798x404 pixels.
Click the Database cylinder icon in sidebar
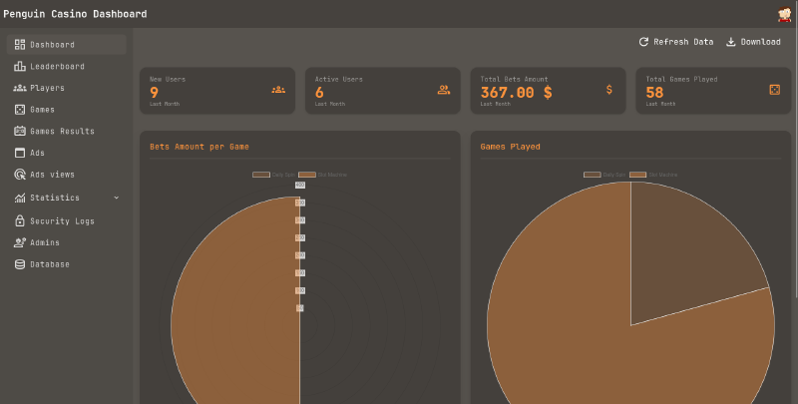20,264
